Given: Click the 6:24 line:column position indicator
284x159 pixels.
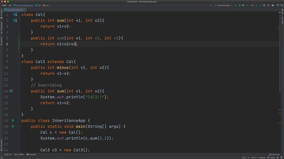Looking at the screenshot, I should point(244,158).
